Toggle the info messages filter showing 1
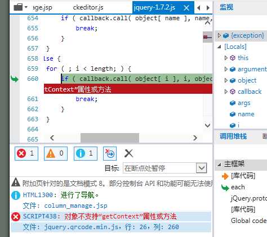The width and height of the screenshot is (267, 237). [86, 153]
